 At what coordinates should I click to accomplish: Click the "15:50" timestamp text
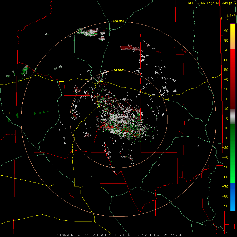tap(176, 235)
